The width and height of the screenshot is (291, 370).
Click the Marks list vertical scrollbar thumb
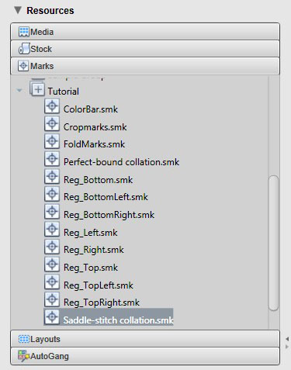[274, 243]
